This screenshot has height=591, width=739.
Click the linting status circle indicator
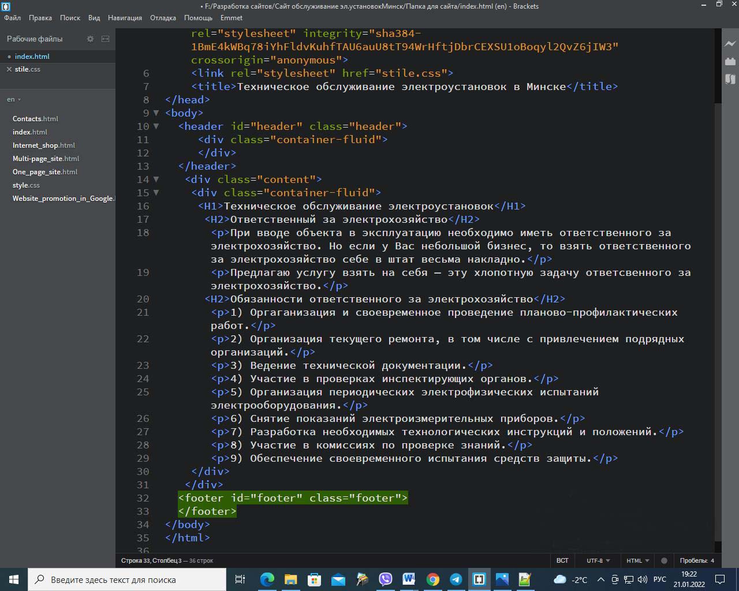tap(664, 560)
